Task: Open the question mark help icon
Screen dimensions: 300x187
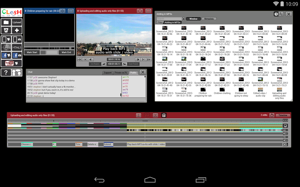Action: pyautogui.click(x=6, y=72)
